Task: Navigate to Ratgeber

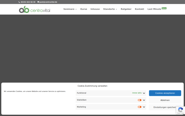Action: pos(126,9)
